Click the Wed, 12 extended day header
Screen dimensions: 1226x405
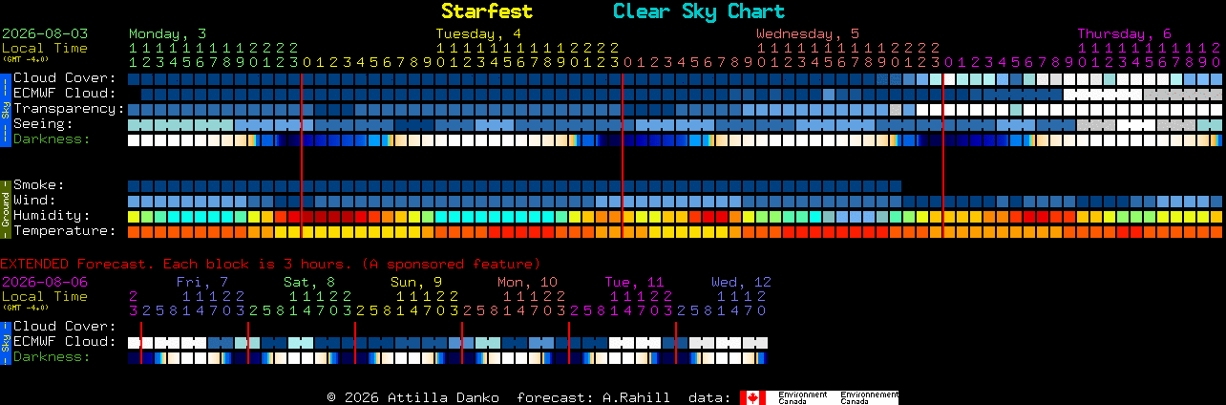tap(741, 282)
